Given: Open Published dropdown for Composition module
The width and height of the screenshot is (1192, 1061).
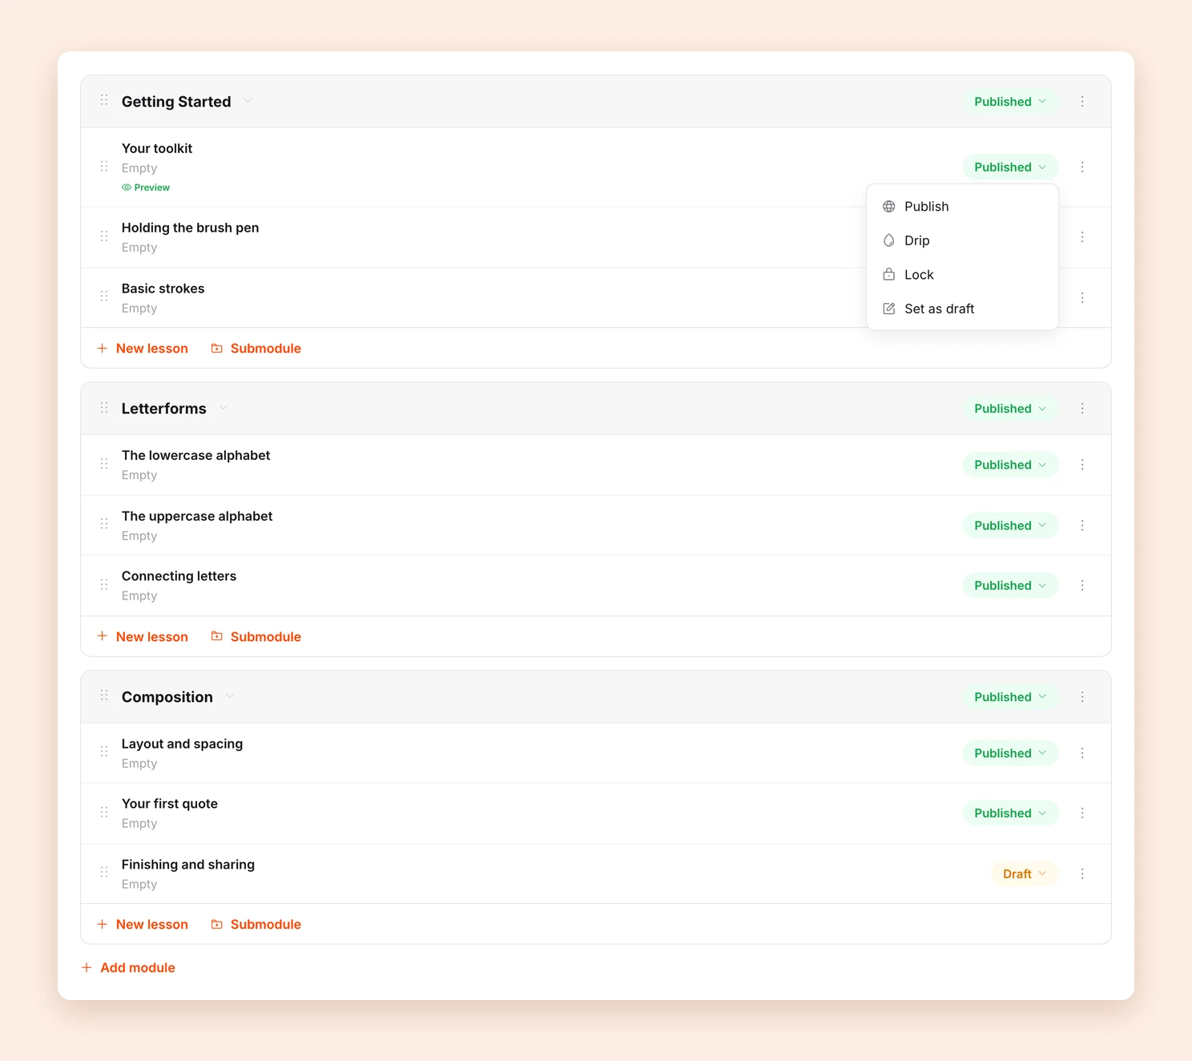Looking at the screenshot, I should 1010,697.
